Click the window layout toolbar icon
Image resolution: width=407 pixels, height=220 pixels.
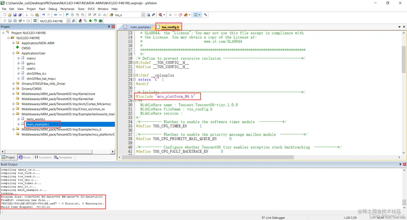tap(196, 15)
